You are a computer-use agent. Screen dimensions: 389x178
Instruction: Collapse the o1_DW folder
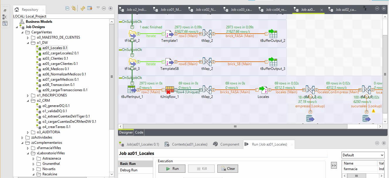[28, 43]
